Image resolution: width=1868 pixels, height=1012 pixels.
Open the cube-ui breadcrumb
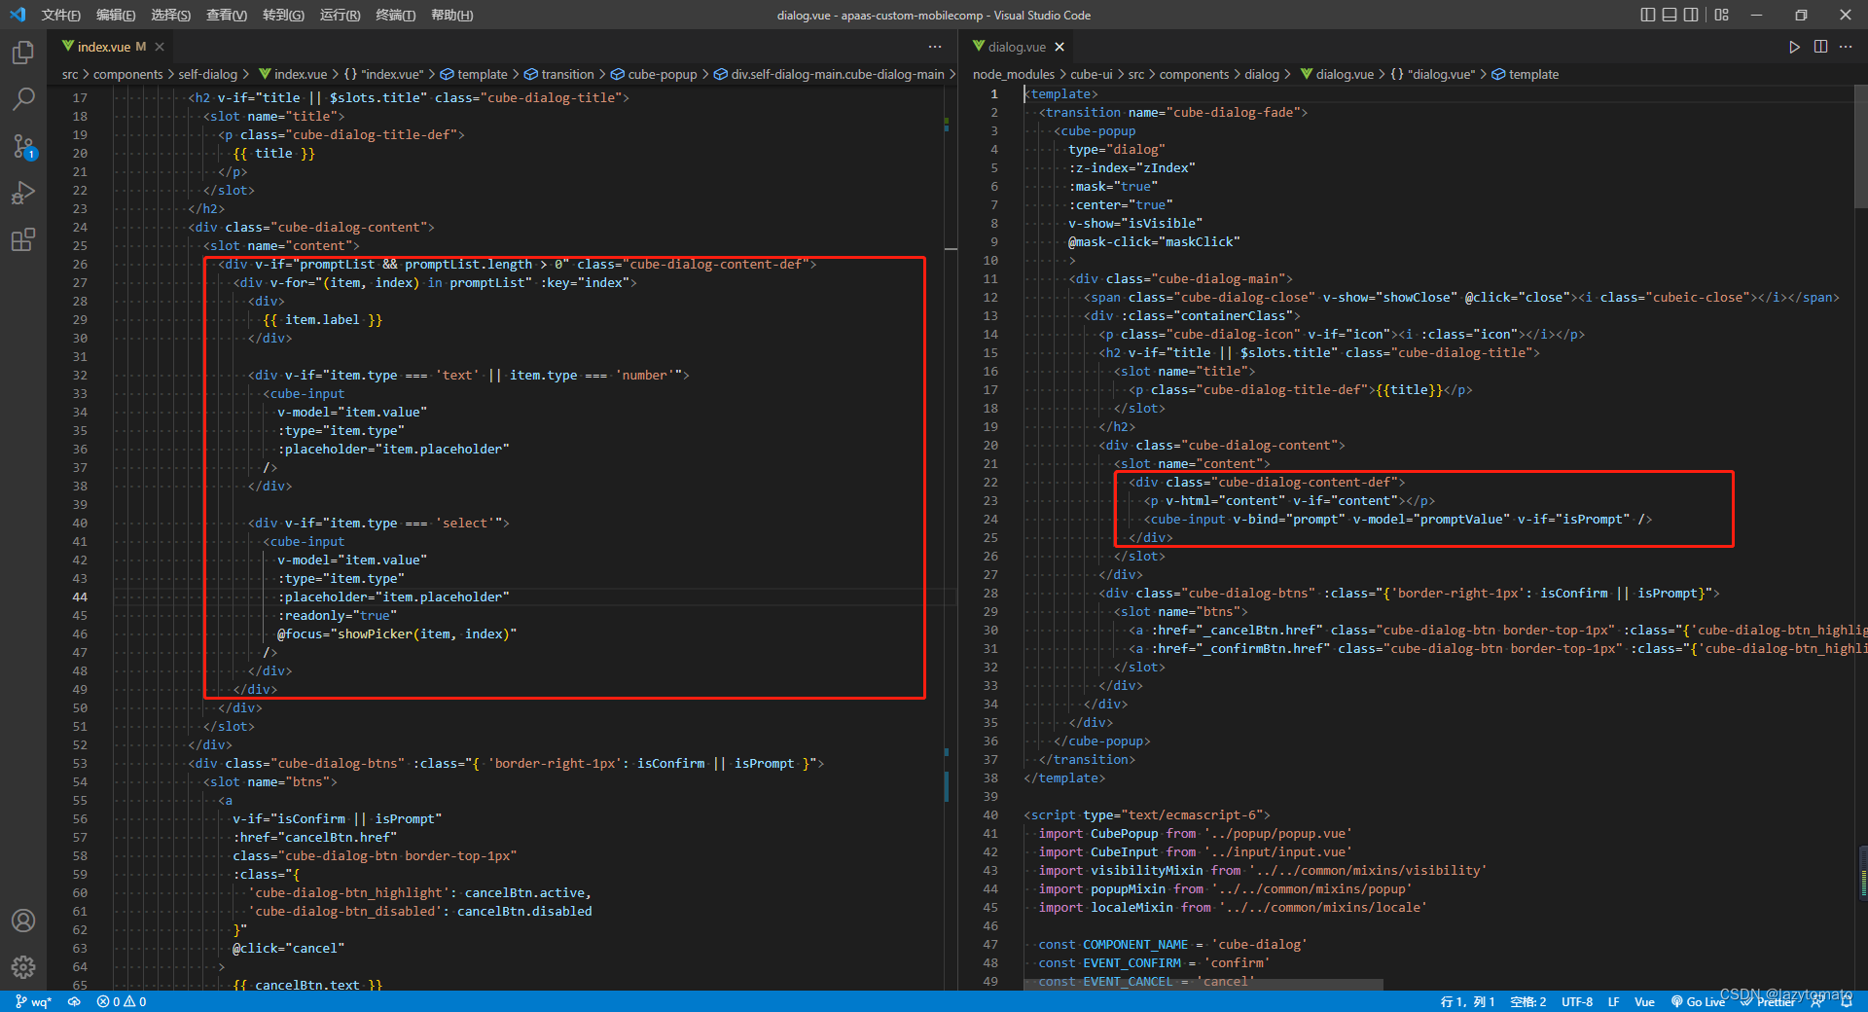[1092, 74]
